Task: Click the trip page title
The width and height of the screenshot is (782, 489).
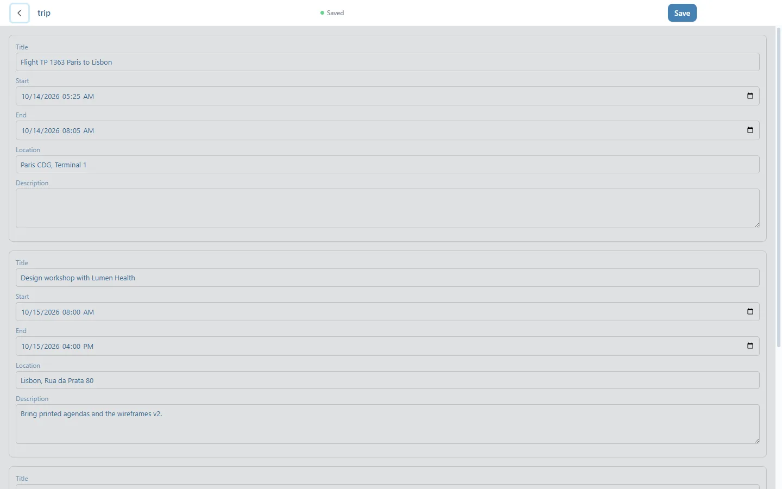Action: tap(44, 13)
